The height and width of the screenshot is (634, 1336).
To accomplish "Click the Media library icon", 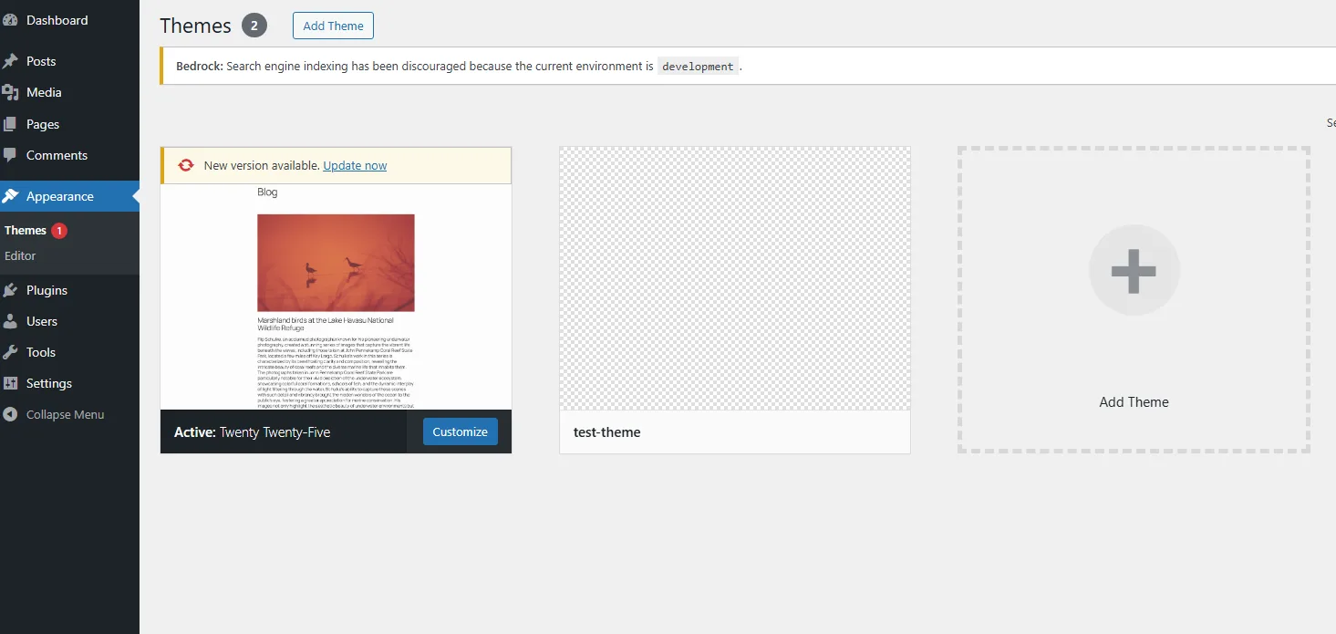I will pyautogui.click(x=10, y=92).
